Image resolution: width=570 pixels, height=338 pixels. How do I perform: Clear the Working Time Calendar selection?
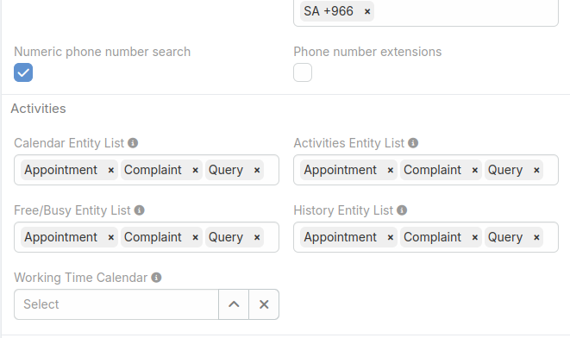tap(264, 304)
